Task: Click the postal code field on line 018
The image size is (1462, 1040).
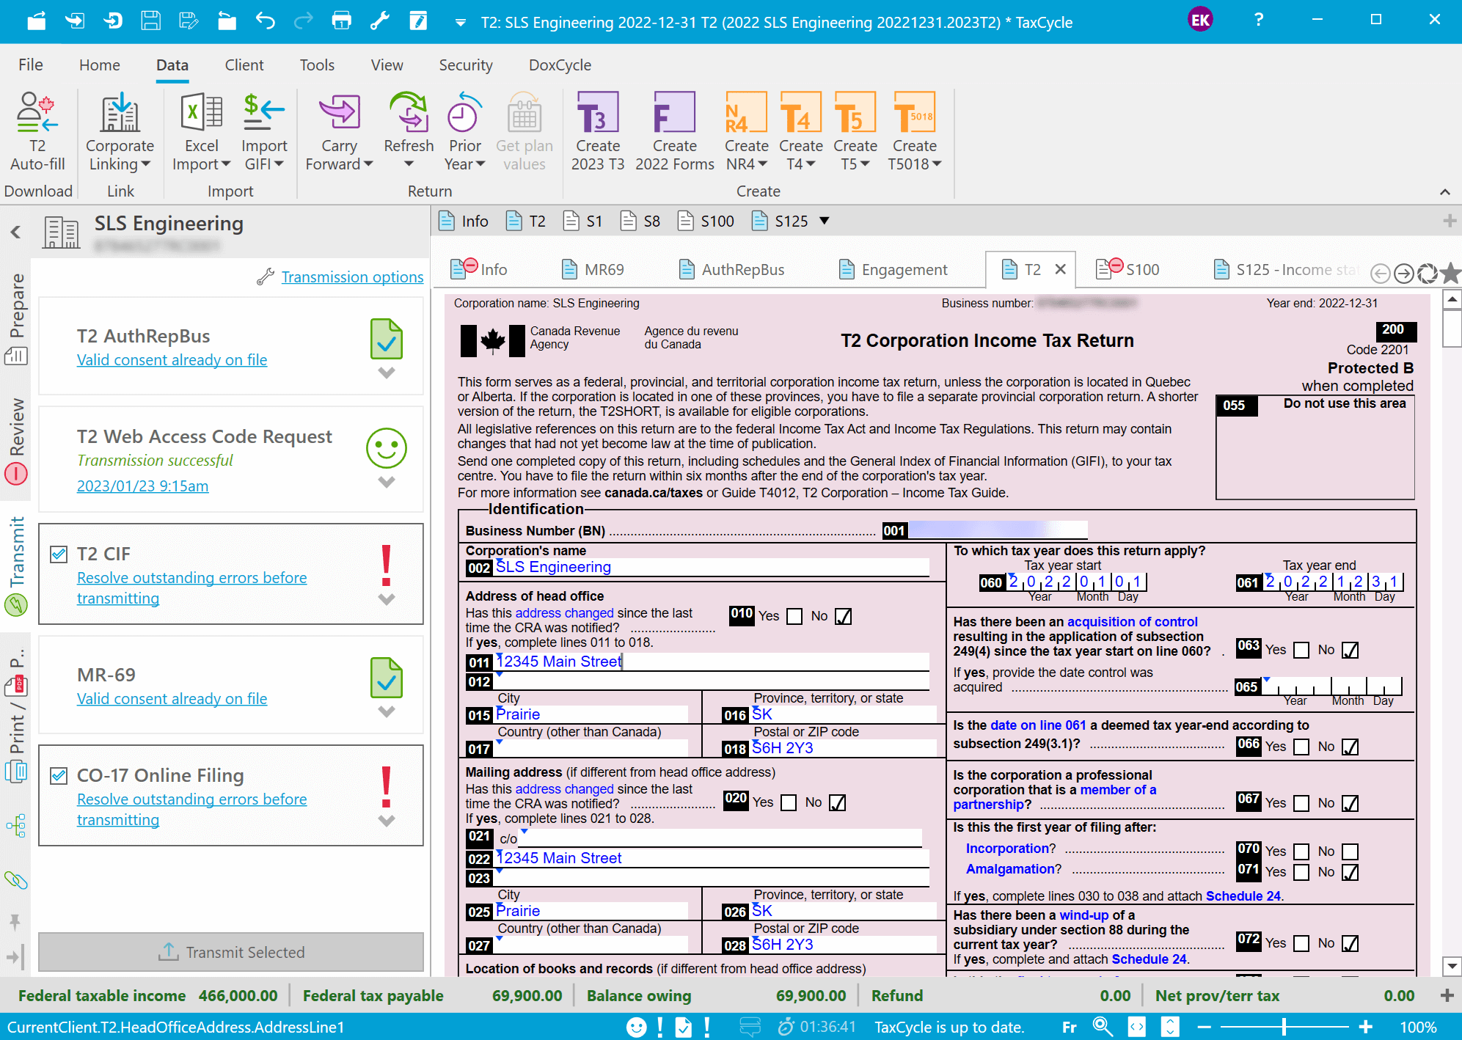Action: [x=843, y=749]
